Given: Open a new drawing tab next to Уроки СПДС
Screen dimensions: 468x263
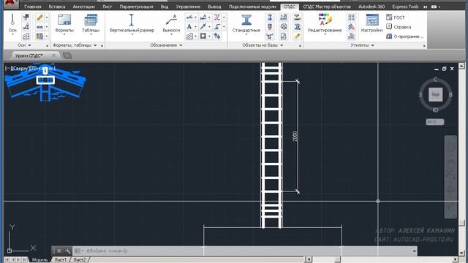Looking at the screenshot, I should (67, 56).
